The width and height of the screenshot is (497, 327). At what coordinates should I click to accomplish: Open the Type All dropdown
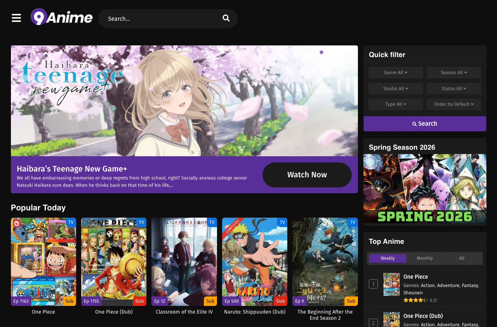pyautogui.click(x=396, y=104)
